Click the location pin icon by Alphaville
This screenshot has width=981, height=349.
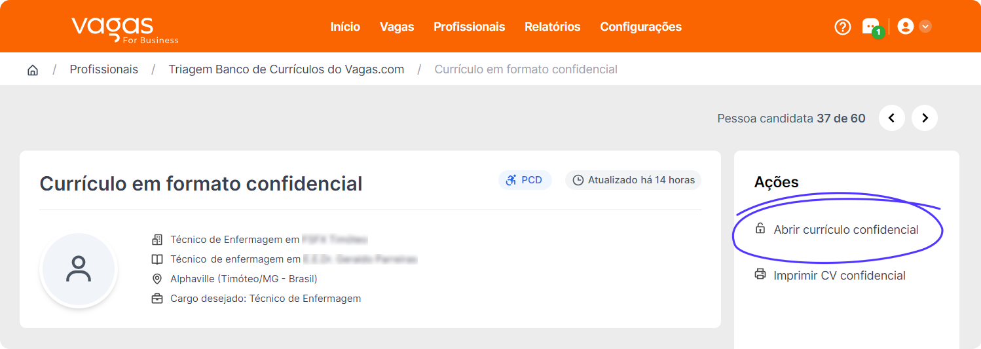click(x=157, y=279)
